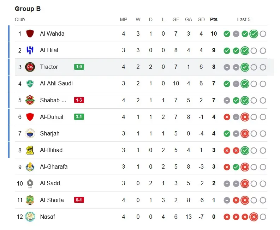The height and width of the screenshot is (230, 280).
Task: Click the Last 5 column header
Action: click(244, 19)
